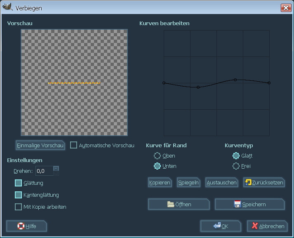
Task: Click the right endpoint of the curve
Action: coord(269,83)
